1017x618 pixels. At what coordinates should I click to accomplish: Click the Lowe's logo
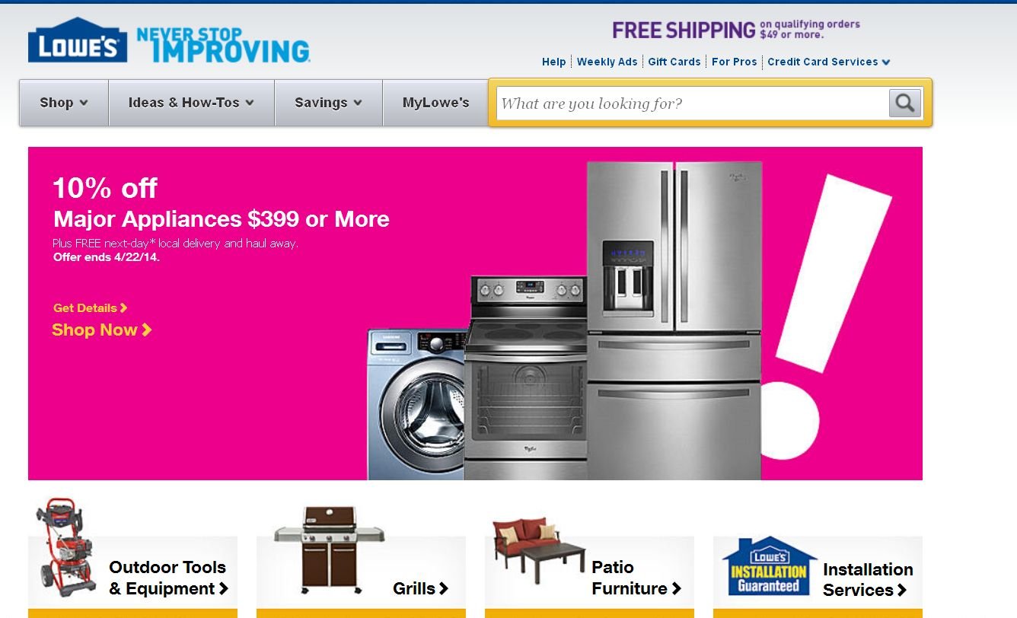pos(78,40)
